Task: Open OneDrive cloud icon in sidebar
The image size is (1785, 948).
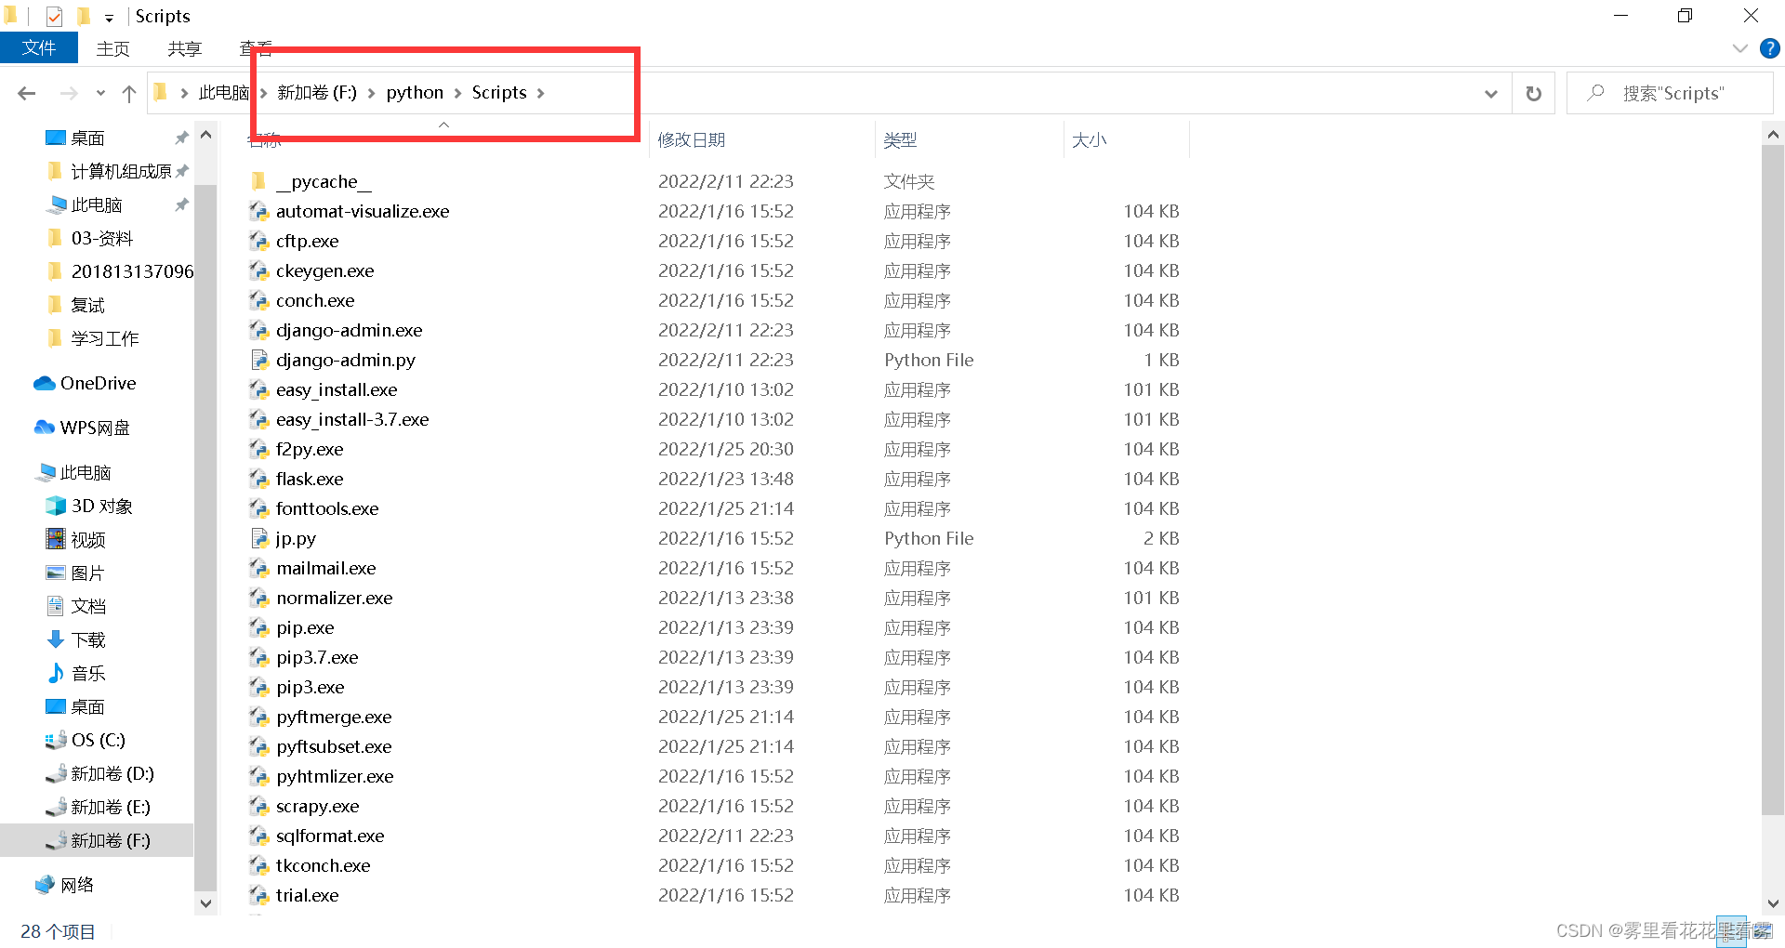Action: point(44,383)
